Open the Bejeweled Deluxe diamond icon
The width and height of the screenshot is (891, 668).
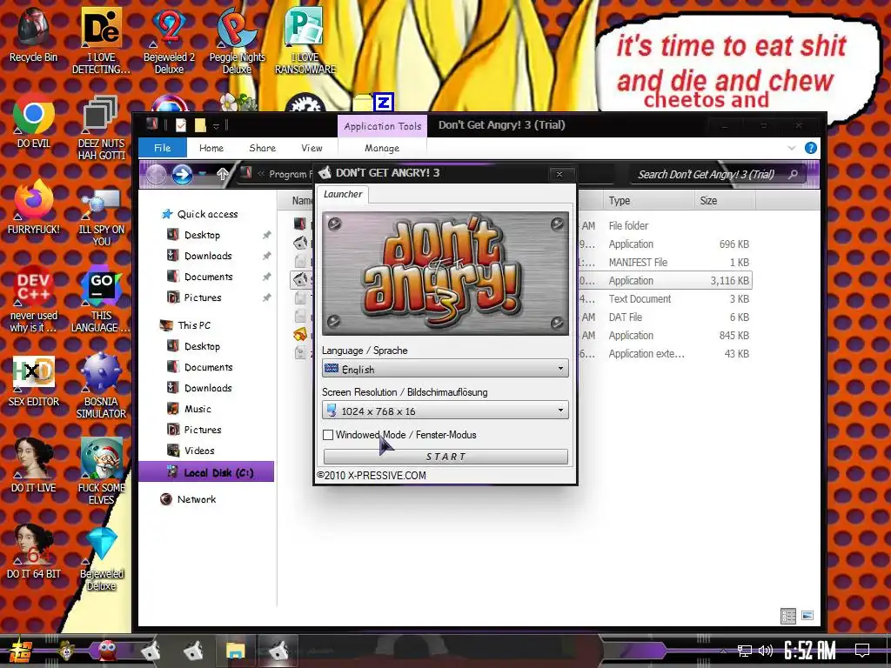coord(101,558)
